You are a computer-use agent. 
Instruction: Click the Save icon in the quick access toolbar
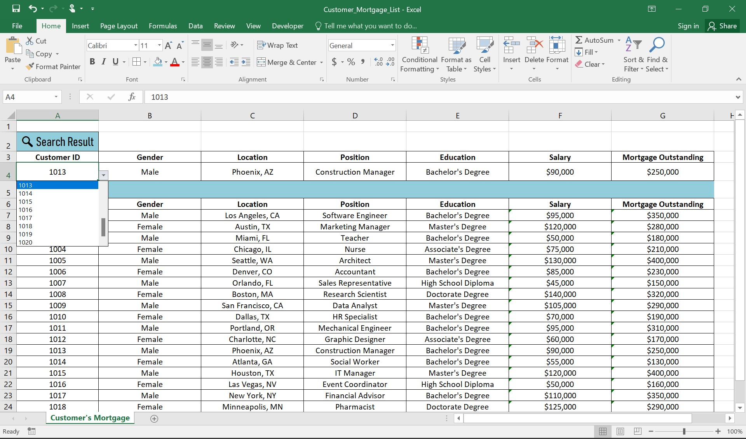(16, 9)
